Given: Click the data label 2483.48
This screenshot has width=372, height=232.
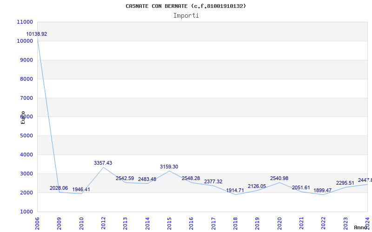Looking at the screenshot, I should pos(147,180).
